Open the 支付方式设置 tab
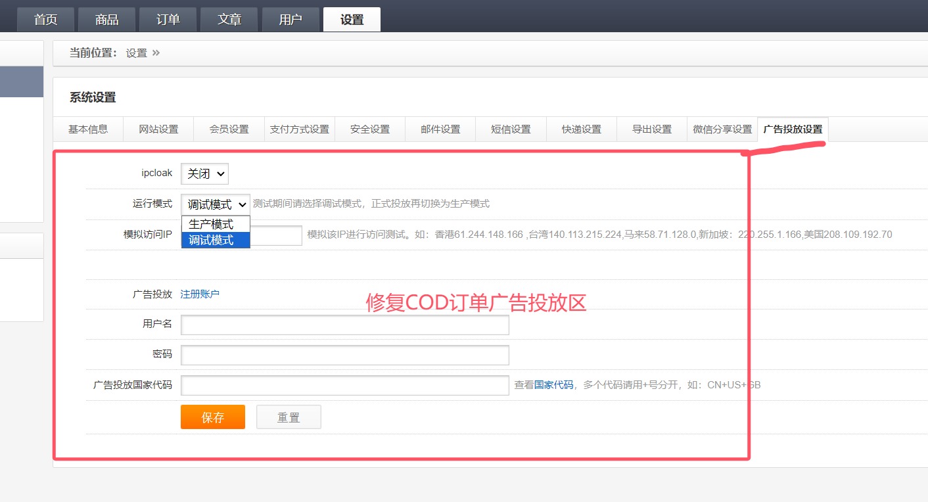Image resolution: width=928 pixels, height=502 pixels. pyautogui.click(x=300, y=129)
